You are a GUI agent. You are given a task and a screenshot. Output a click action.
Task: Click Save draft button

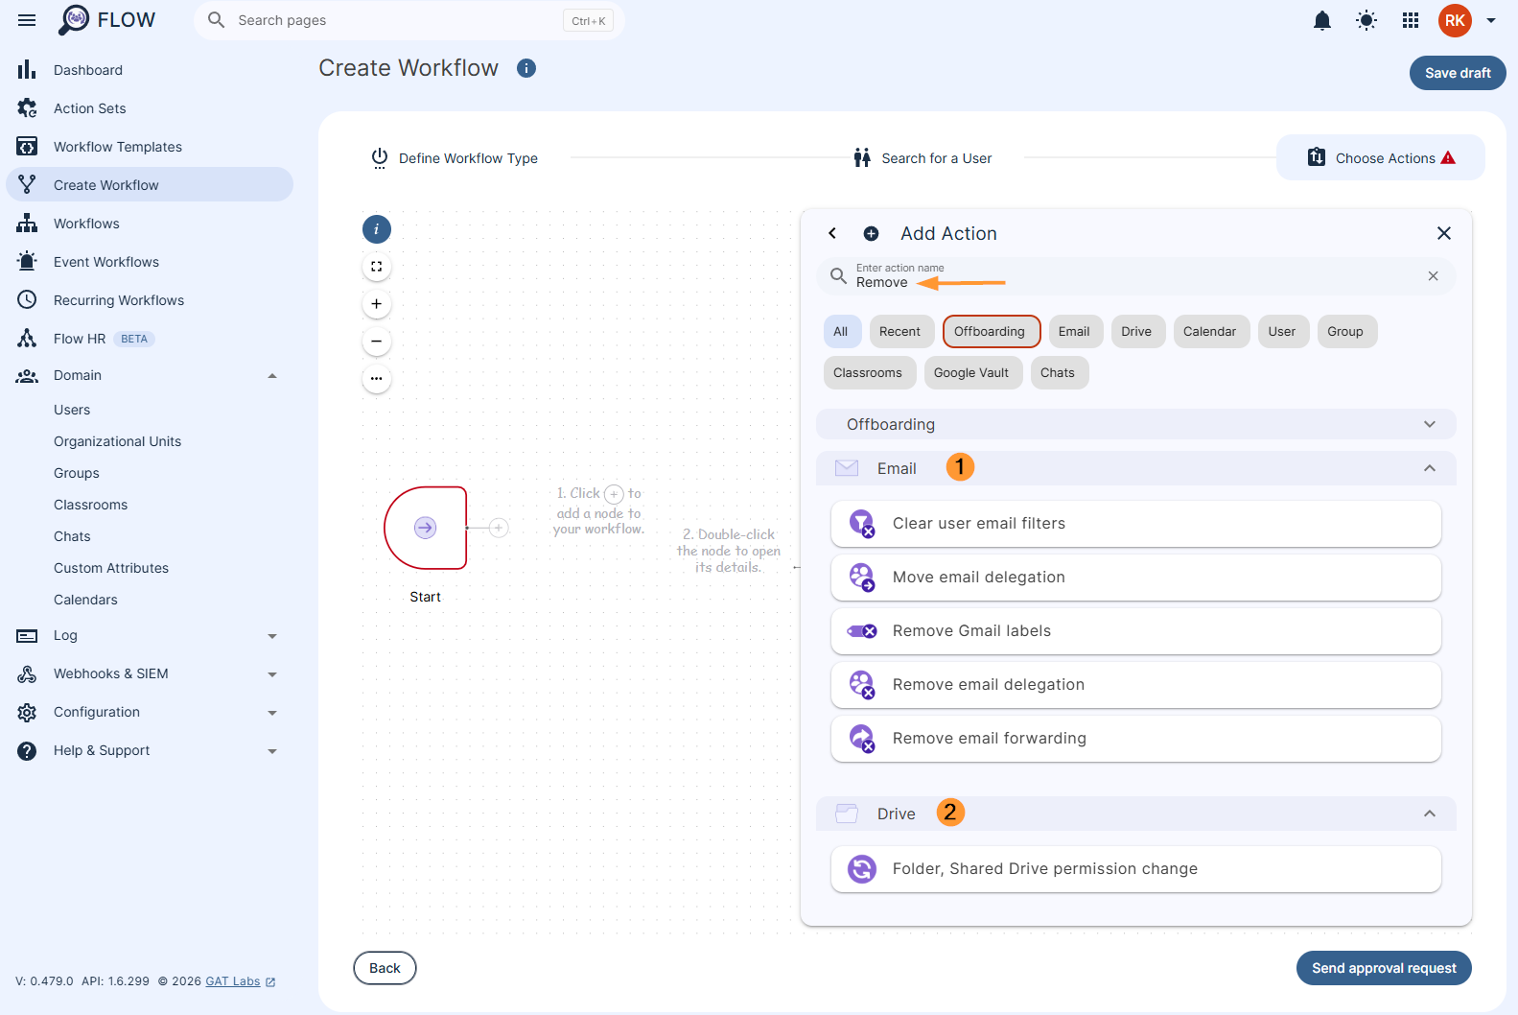pyautogui.click(x=1458, y=73)
